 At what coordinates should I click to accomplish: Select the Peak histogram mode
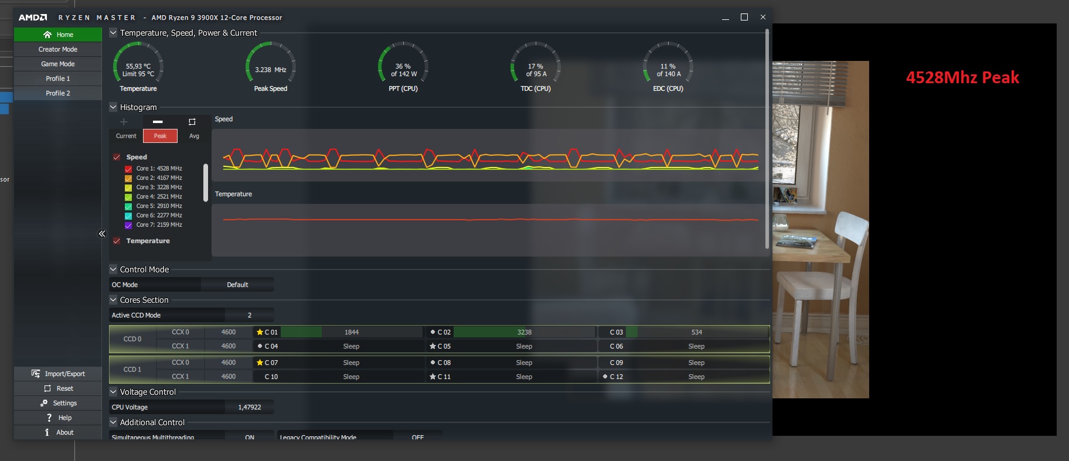[160, 136]
